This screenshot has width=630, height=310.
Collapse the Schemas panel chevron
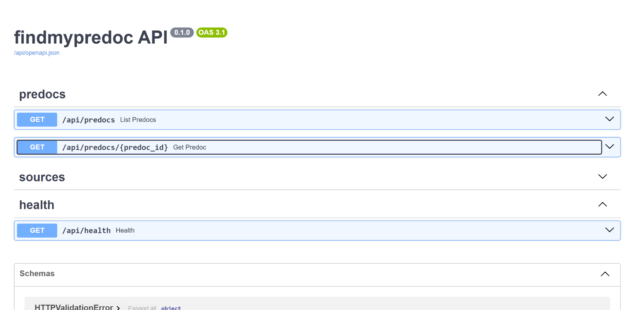605,274
